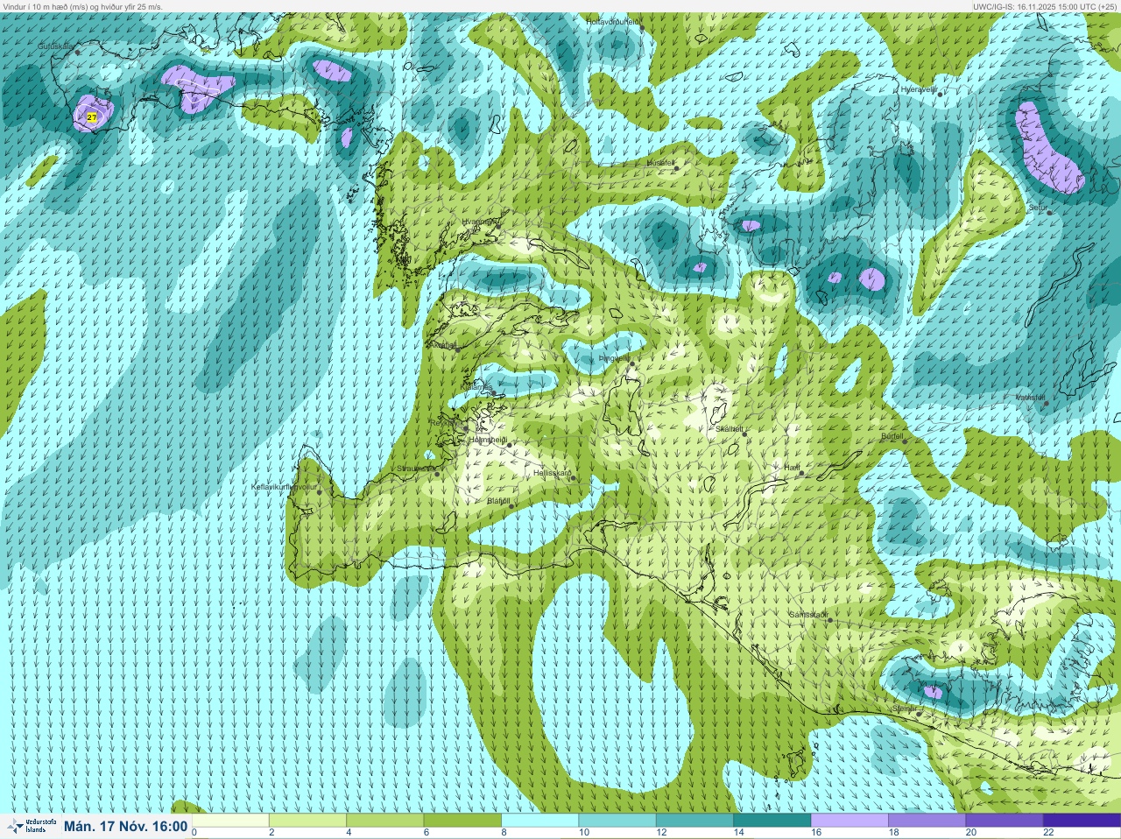The image size is (1121, 839).
Task: Select the 10–12 m/s legend color
Action: pyautogui.click(x=617, y=821)
